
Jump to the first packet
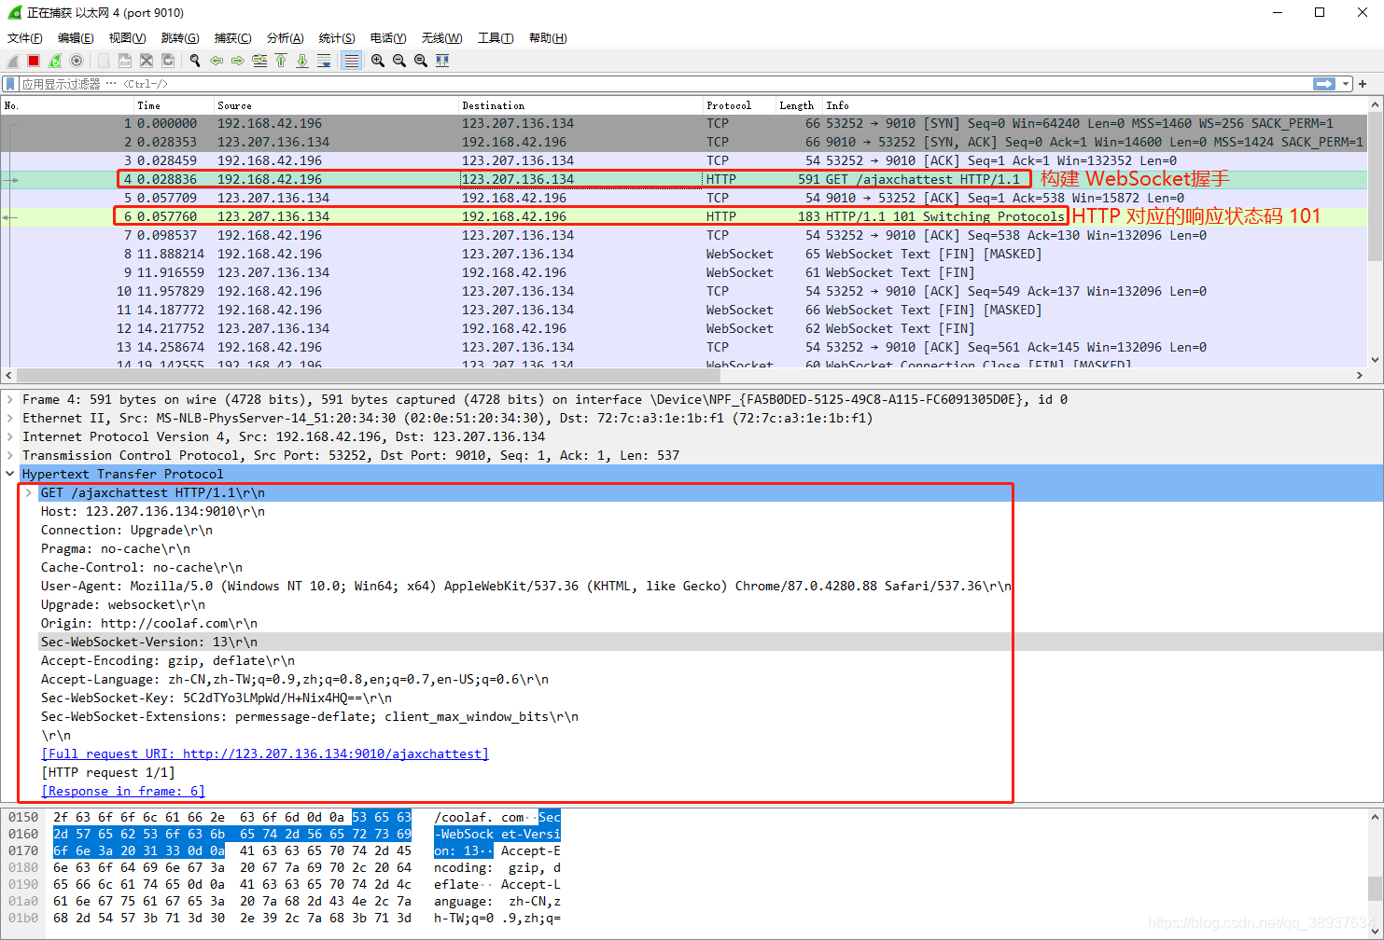pyautogui.click(x=281, y=60)
